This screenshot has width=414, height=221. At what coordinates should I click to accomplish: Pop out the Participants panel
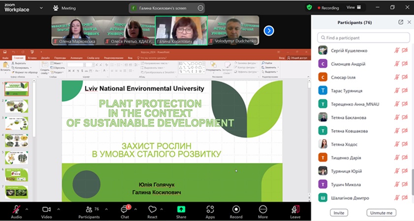401,22
